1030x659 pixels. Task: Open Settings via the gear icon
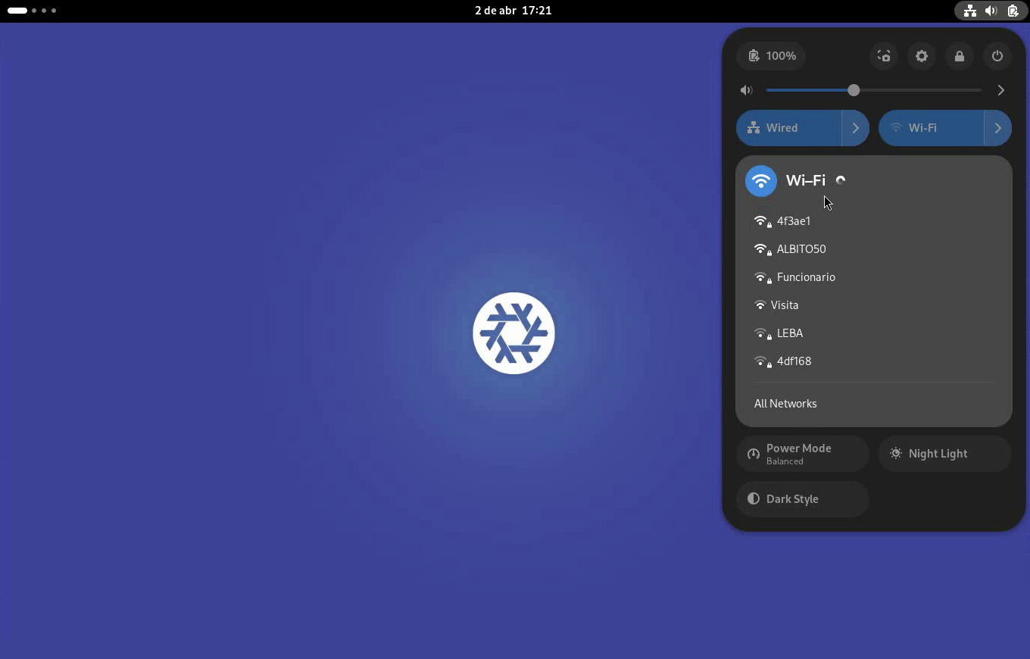[x=922, y=56]
